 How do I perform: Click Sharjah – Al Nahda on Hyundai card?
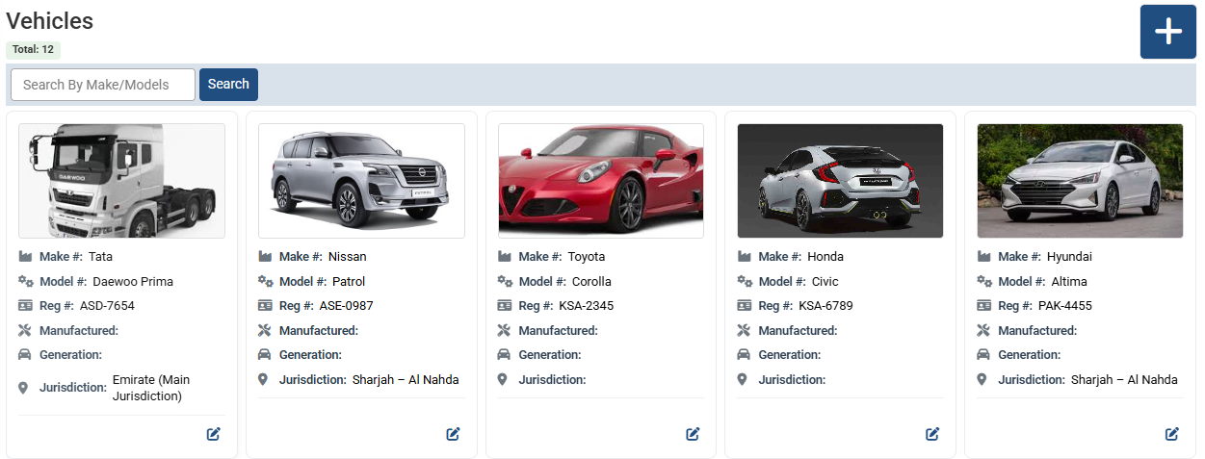tap(1124, 380)
